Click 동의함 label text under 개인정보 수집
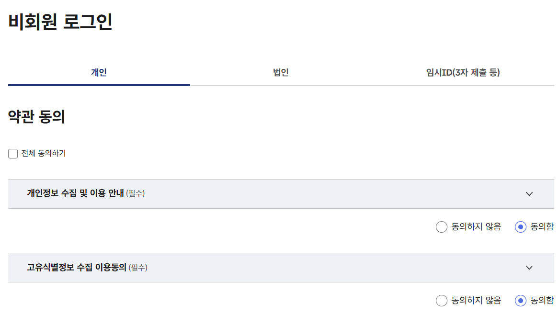Screen dimensions: 559x315 [x=542, y=226]
